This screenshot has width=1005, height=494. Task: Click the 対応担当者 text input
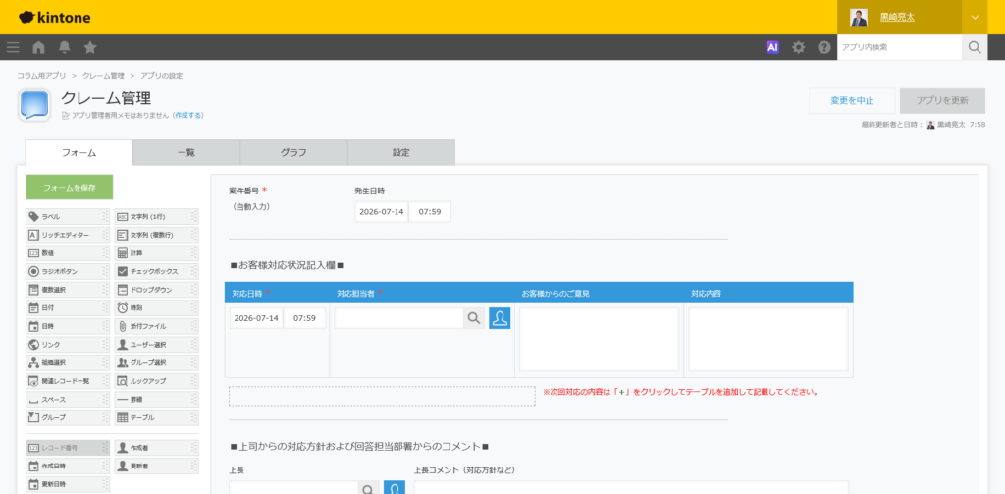pos(398,318)
